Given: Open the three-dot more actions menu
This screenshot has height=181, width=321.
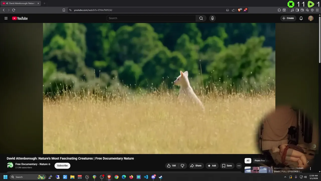Looking at the screenshot, I should 239,166.
